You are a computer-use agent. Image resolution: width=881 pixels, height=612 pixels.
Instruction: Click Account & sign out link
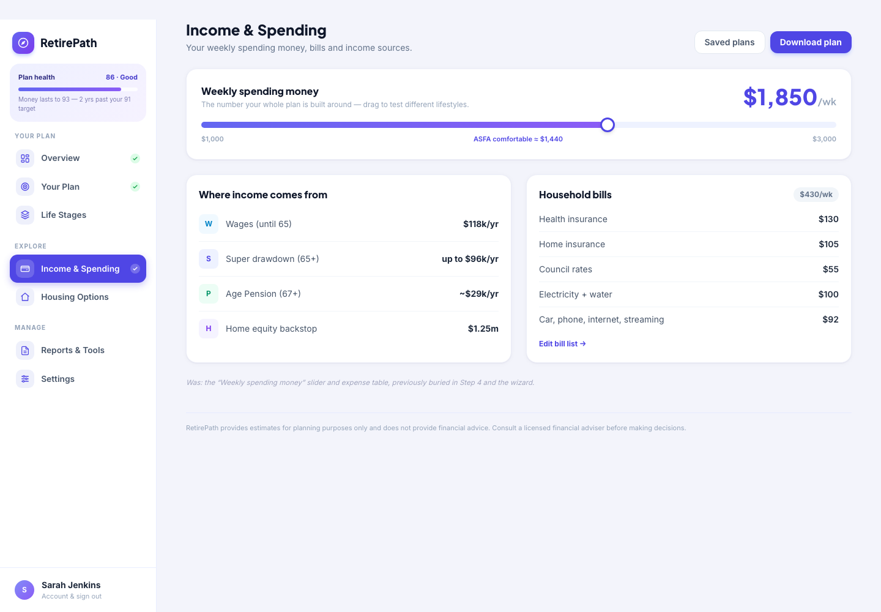(72, 596)
